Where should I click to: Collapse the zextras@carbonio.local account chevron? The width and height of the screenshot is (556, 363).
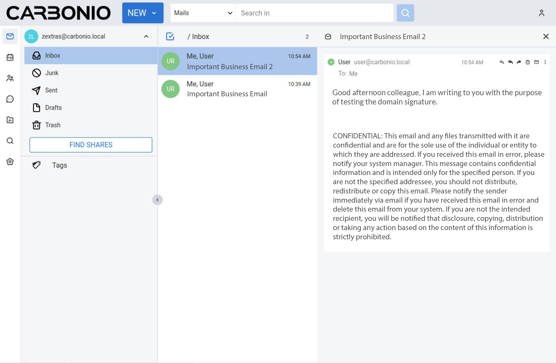click(x=146, y=36)
